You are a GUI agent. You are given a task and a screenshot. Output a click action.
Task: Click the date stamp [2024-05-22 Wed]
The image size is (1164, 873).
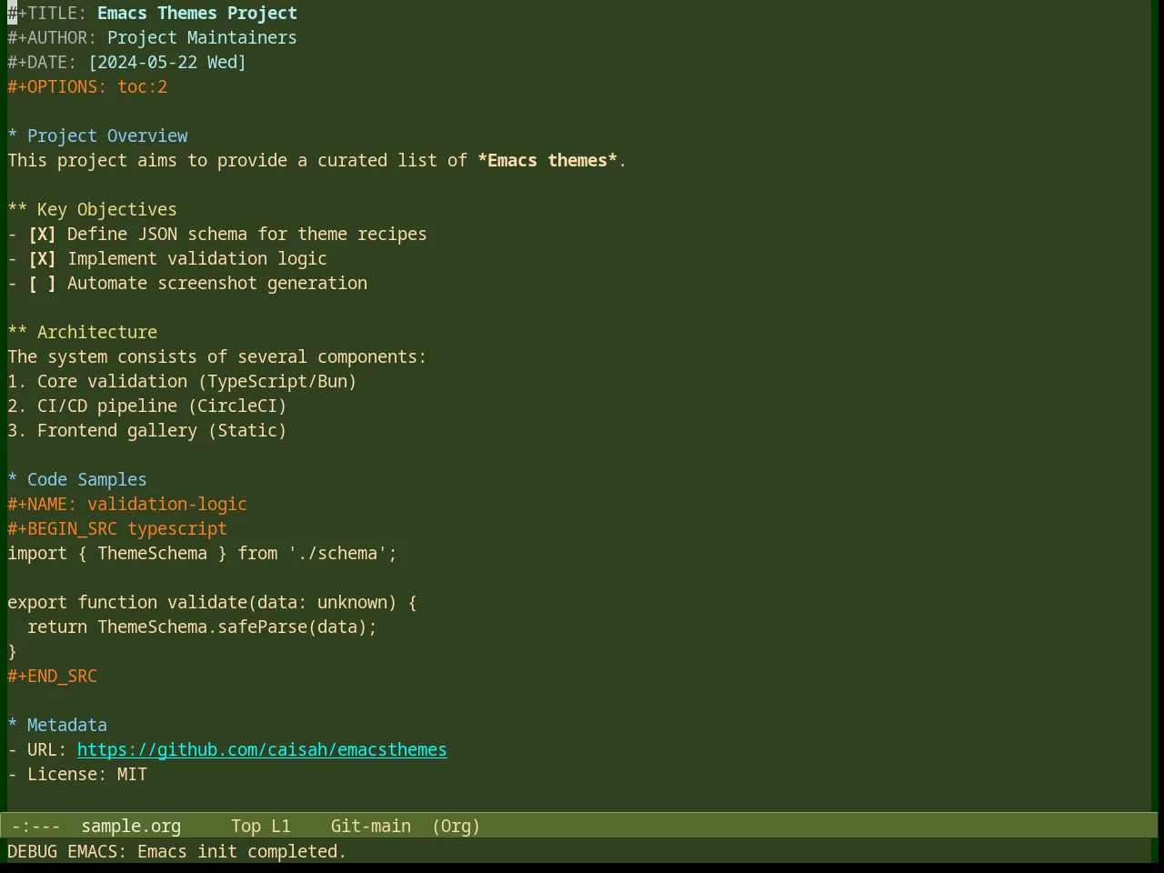coord(167,63)
